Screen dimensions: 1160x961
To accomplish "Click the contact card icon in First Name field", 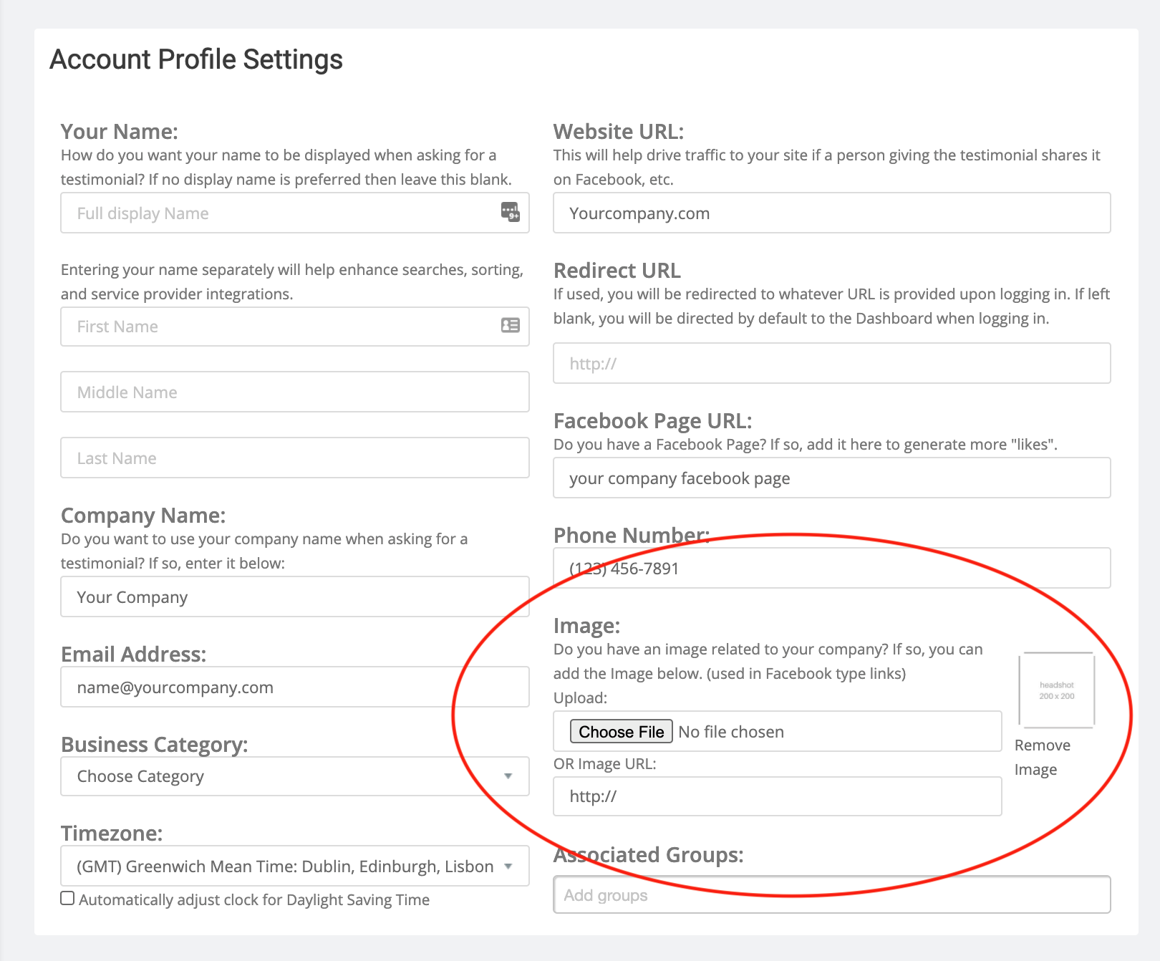I will coord(510,326).
